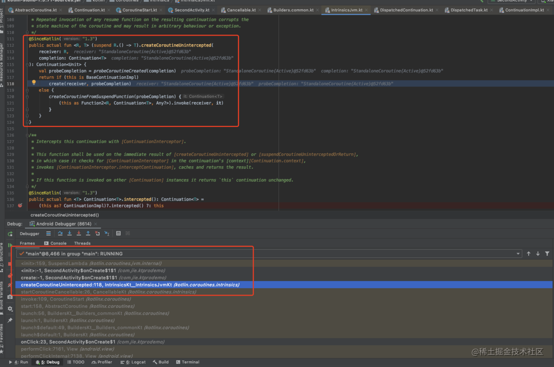Open the 6: Logcat tool window

coord(133,362)
